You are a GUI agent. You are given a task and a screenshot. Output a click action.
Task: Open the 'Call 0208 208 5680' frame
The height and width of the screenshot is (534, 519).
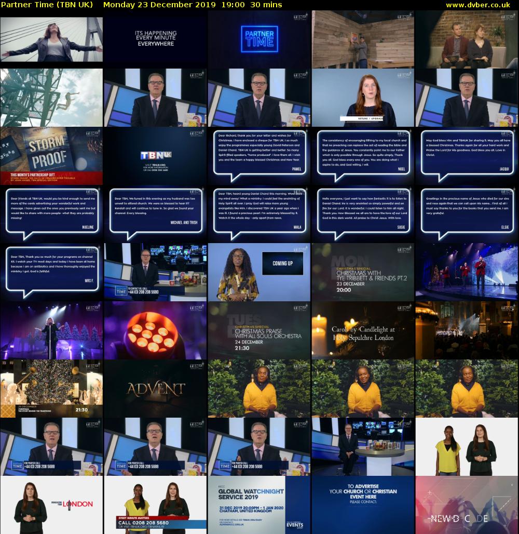tap(156, 505)
